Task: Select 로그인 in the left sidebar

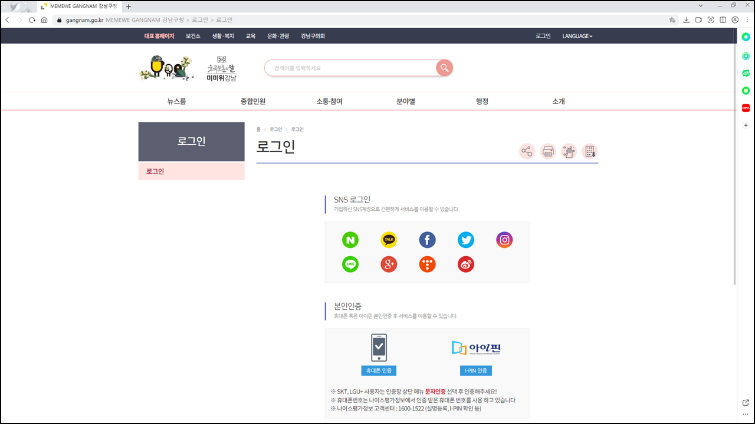Action: [x=191, y=171]
